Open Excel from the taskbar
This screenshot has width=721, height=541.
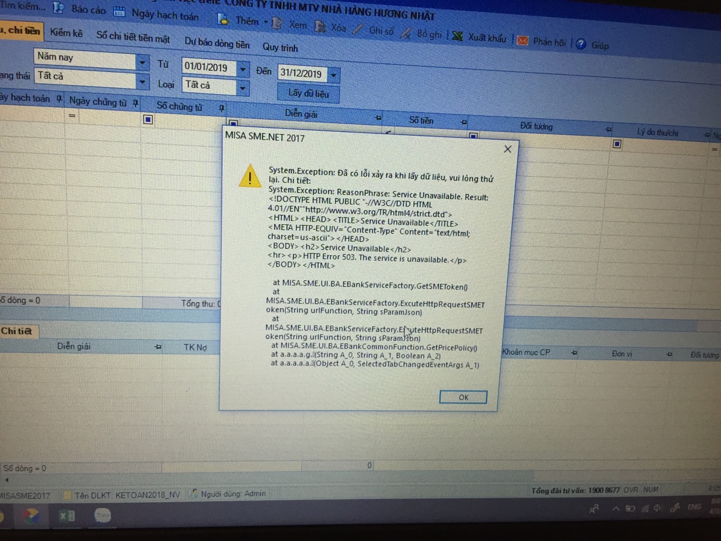(x=66, y=516)
